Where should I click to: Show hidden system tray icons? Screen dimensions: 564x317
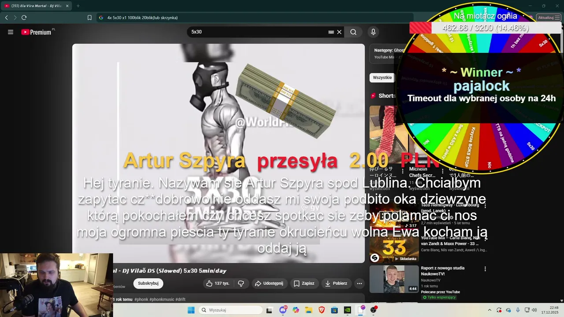pyautogui.click(x=489, y=310)
